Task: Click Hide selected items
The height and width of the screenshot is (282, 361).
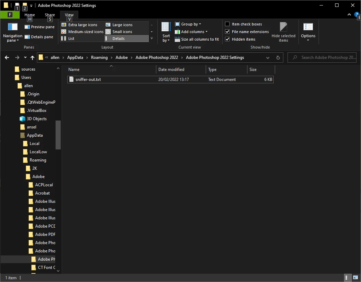Action: (x=283, y=32)
